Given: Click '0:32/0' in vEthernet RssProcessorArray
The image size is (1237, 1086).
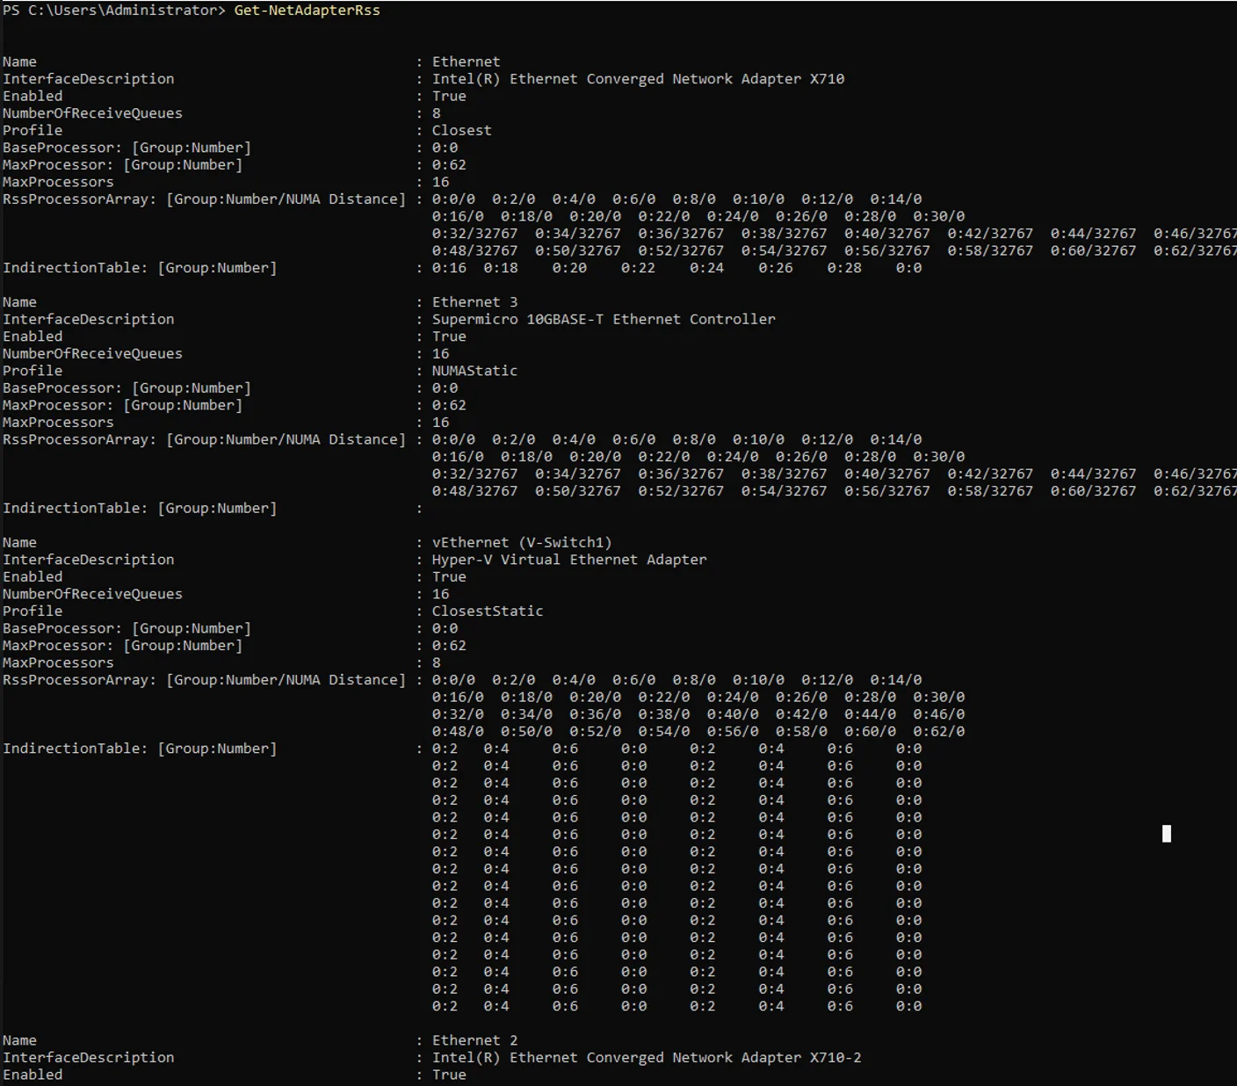Looking at the screenshot, I should 458,714.
